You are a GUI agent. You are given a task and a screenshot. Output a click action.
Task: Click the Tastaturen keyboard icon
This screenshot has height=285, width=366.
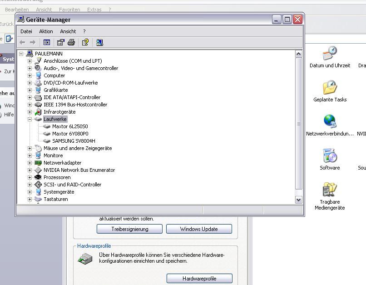[38, 199]
